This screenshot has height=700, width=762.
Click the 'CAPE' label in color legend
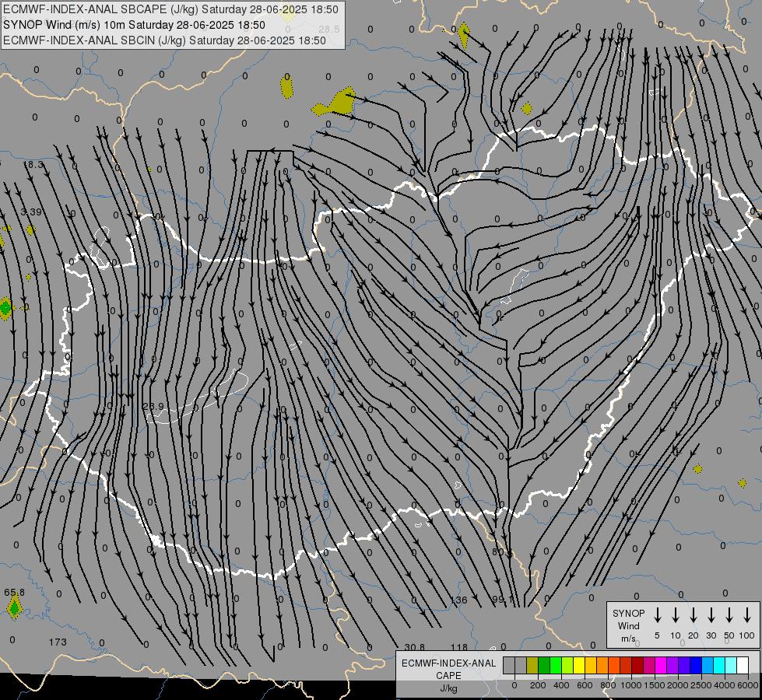click(x=448, y=676)
